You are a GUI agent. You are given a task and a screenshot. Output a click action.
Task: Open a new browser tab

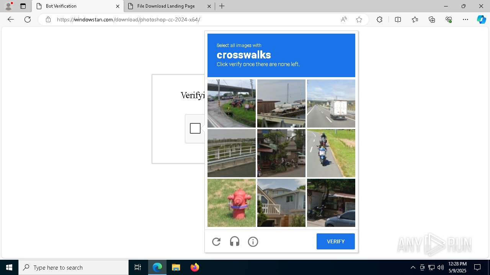[x=222, y=6]
